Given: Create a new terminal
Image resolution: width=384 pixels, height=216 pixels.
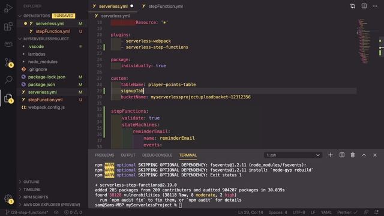Looking at the screenshot, I should (x=331, y=155).
